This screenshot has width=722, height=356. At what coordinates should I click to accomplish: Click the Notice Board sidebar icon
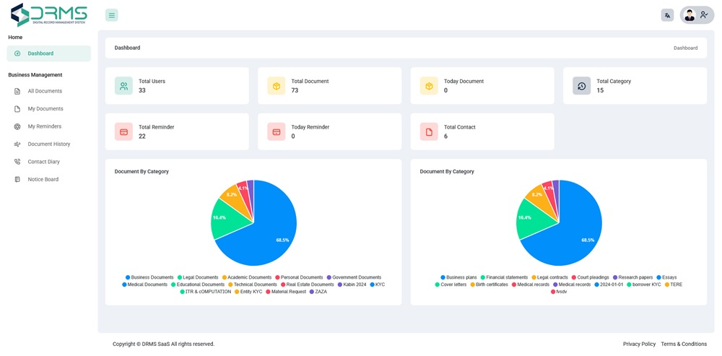17,180
